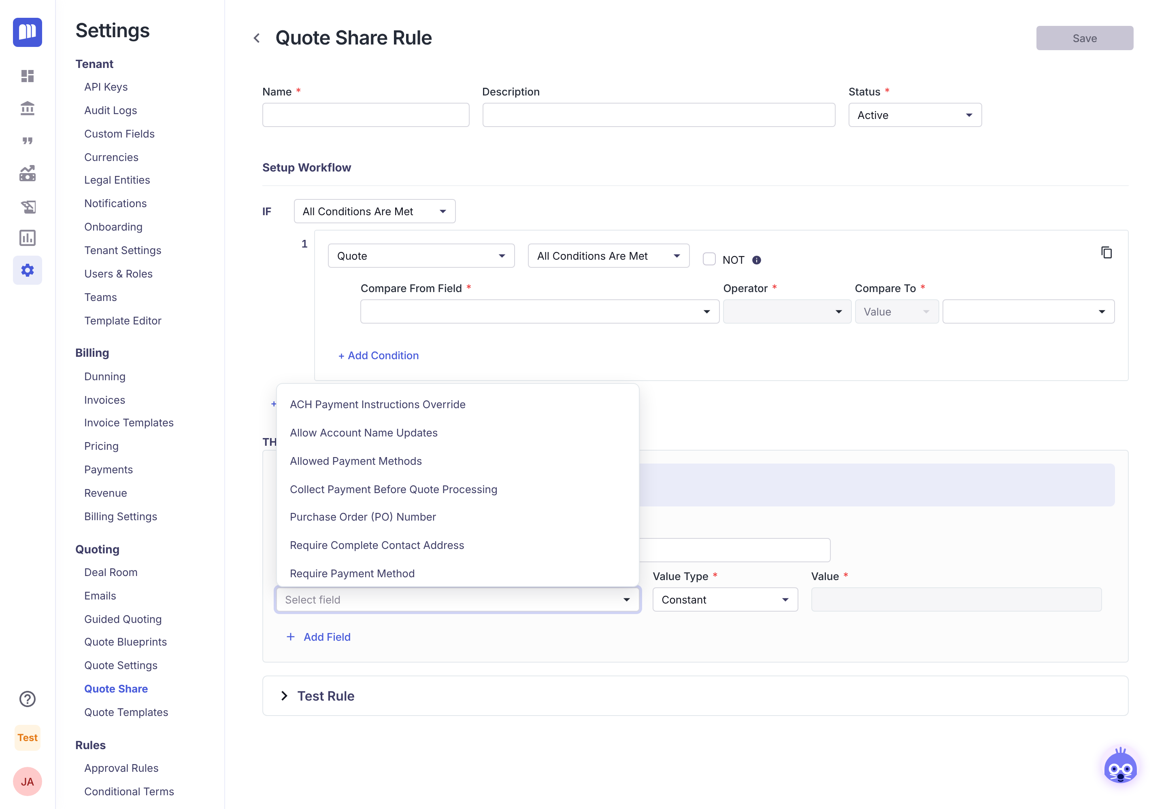Open the invoice document icon in sidebar
The image size is (1166, 809).
pos(28,206)
